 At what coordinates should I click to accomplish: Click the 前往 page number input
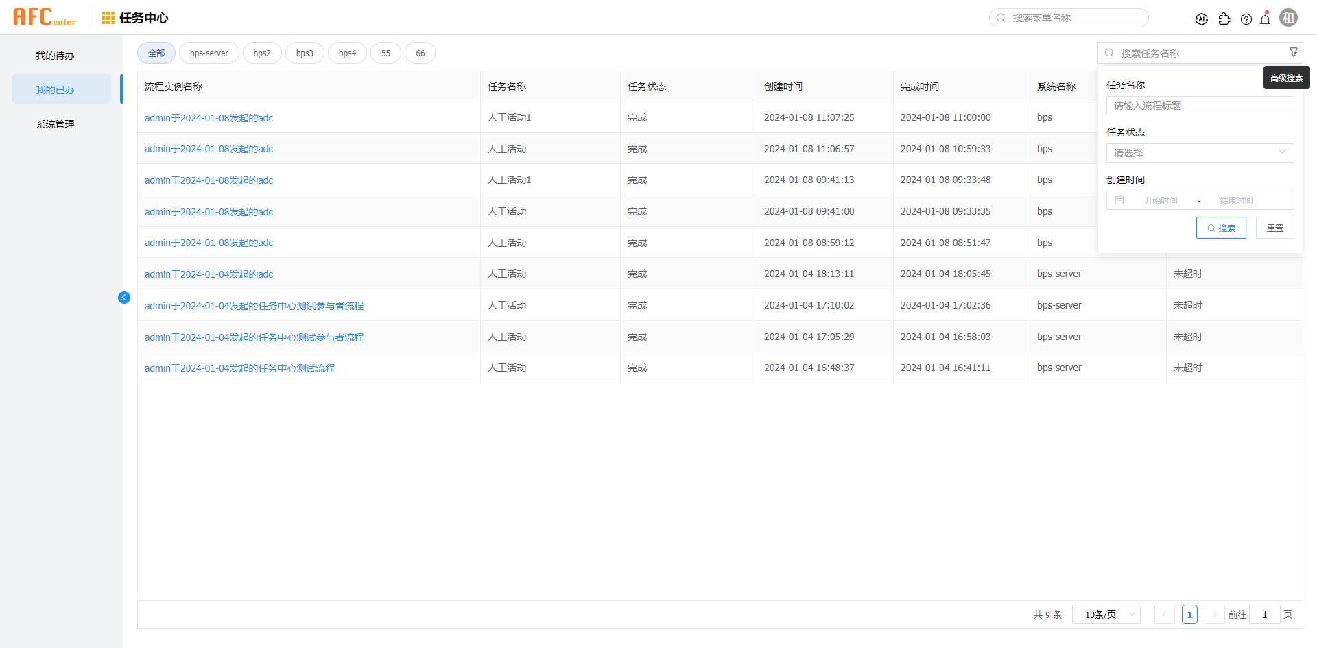tap(1264, 614)
